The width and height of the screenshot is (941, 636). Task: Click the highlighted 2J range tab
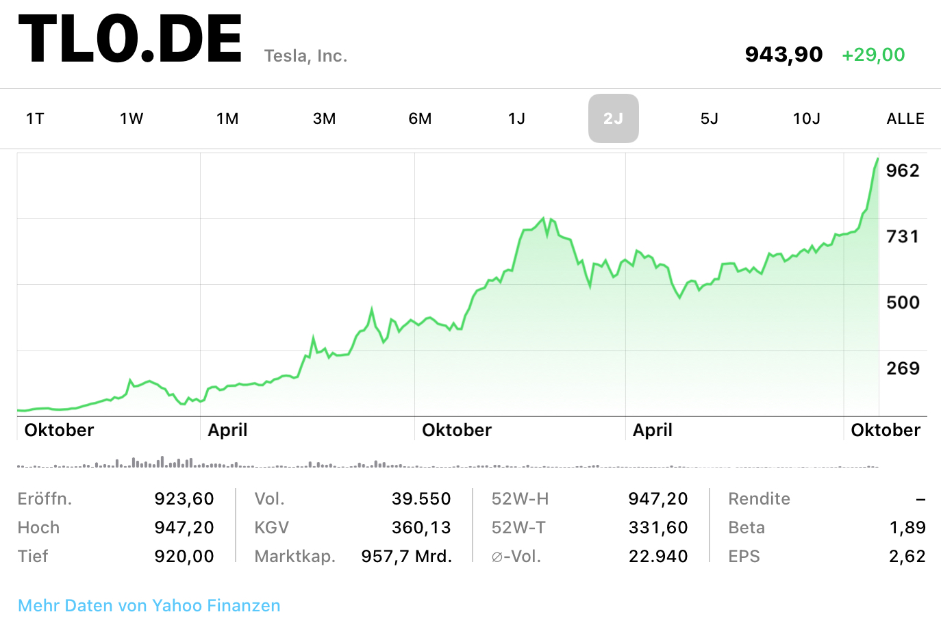pyautogui.click(x=613, y=118)
